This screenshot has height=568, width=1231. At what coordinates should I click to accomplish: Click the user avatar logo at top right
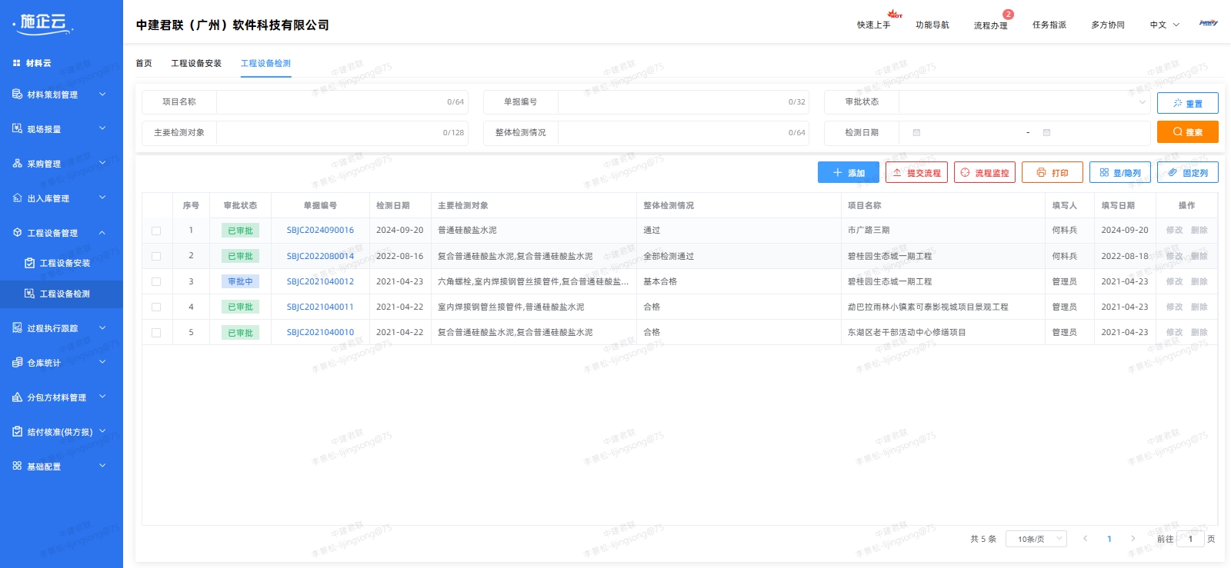point(1208,24)
